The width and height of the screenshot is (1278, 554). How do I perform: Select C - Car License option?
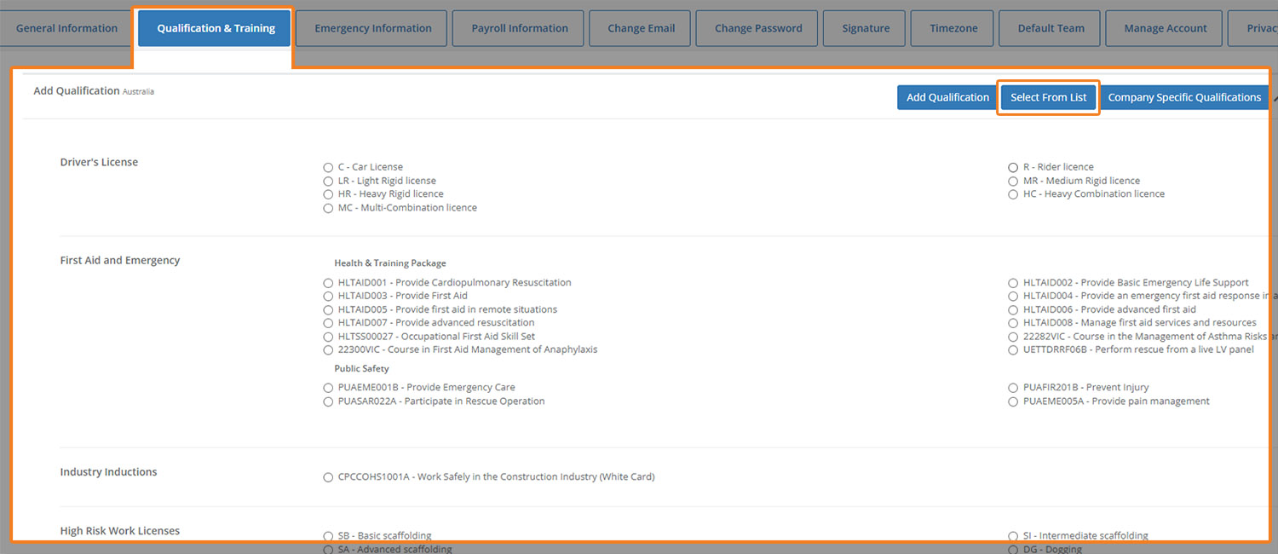point(329,167)
